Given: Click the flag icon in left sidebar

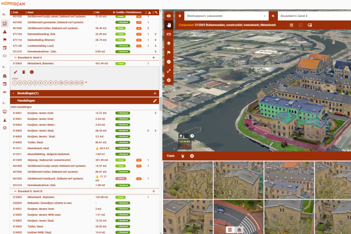Looking at the screenshot, I should point(5,40).
